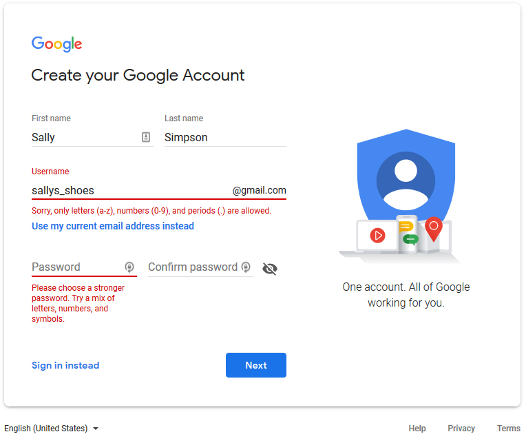Click the Google logo

56,44
